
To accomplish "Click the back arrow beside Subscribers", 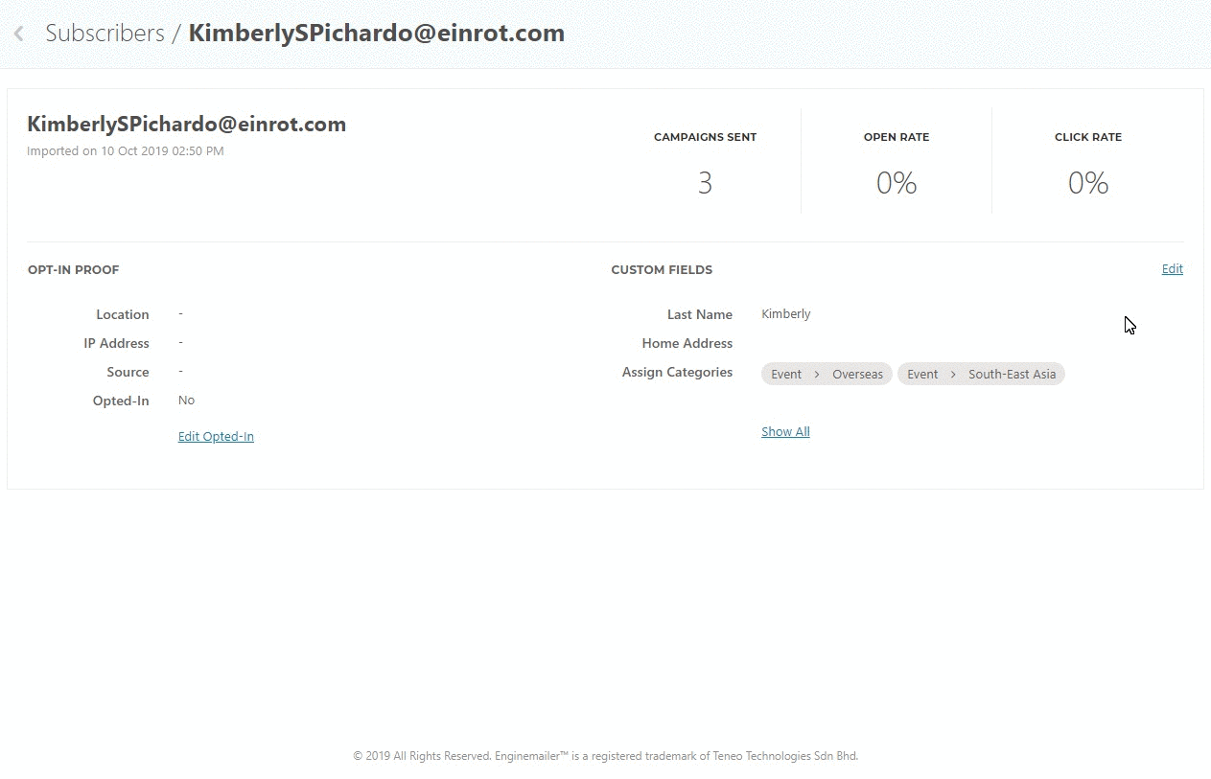I will [x=18, y=34].
